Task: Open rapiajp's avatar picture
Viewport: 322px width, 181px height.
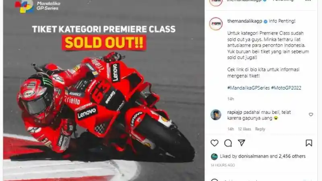Action: [216, 115]
